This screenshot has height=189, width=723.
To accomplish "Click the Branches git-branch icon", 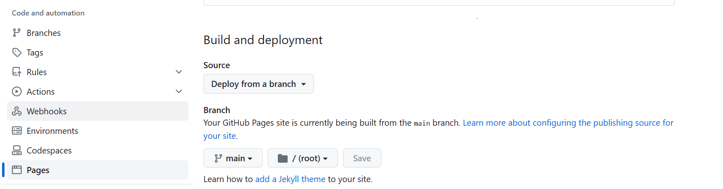I will click(x=16, y=33).
